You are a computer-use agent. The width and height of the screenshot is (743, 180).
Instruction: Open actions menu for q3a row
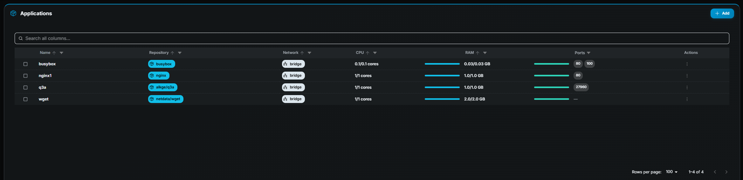coord(687,87)
